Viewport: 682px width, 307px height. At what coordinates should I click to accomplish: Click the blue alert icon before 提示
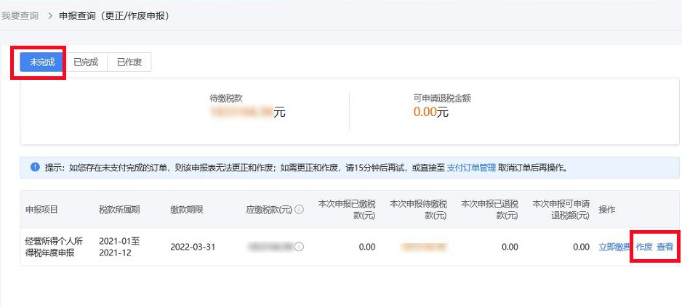[x=35, y=168]
